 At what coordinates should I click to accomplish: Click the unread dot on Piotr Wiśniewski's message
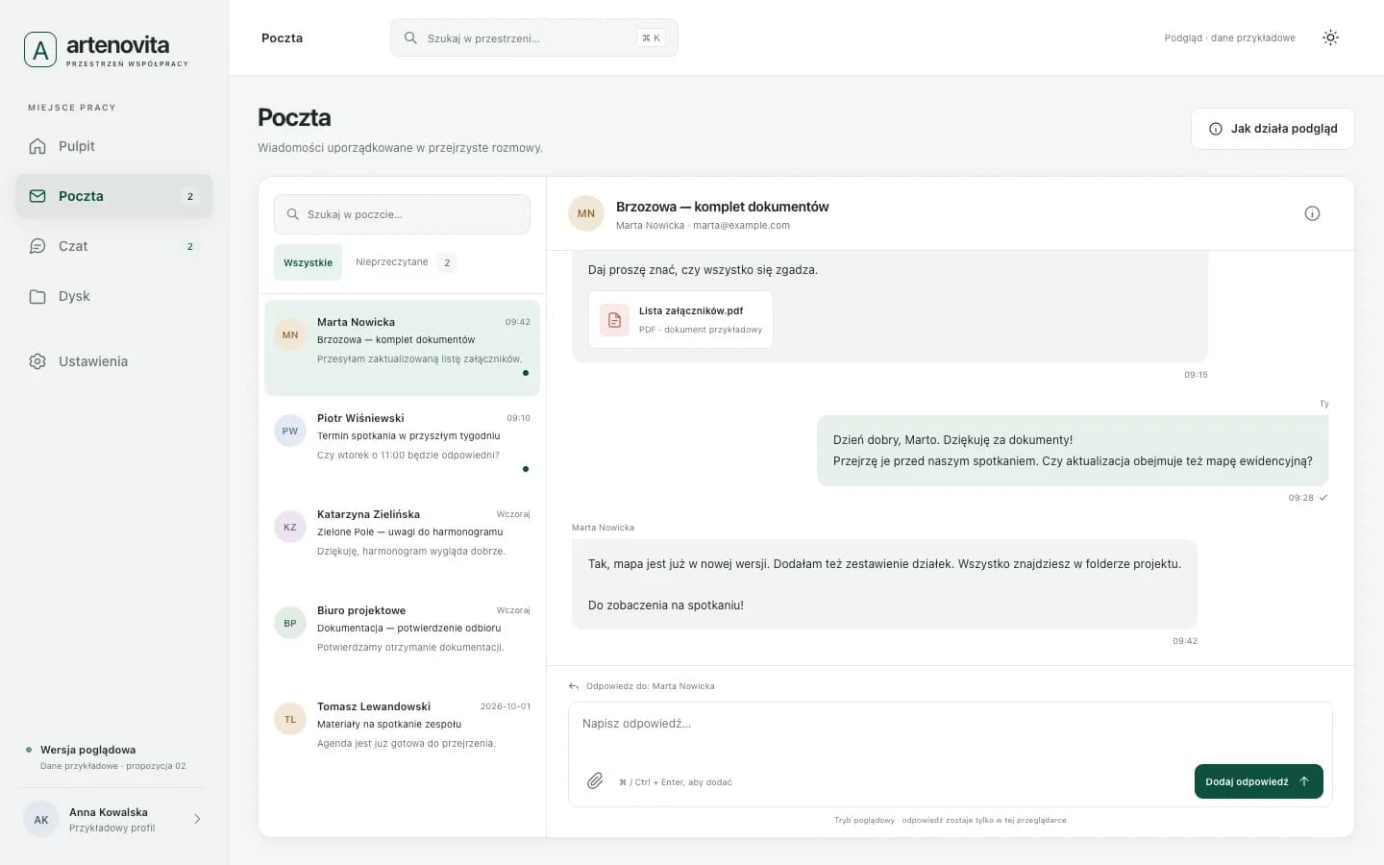click(525, 469)
